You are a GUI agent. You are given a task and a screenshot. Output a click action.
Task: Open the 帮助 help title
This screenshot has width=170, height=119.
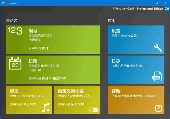click(x=116, y=91)
